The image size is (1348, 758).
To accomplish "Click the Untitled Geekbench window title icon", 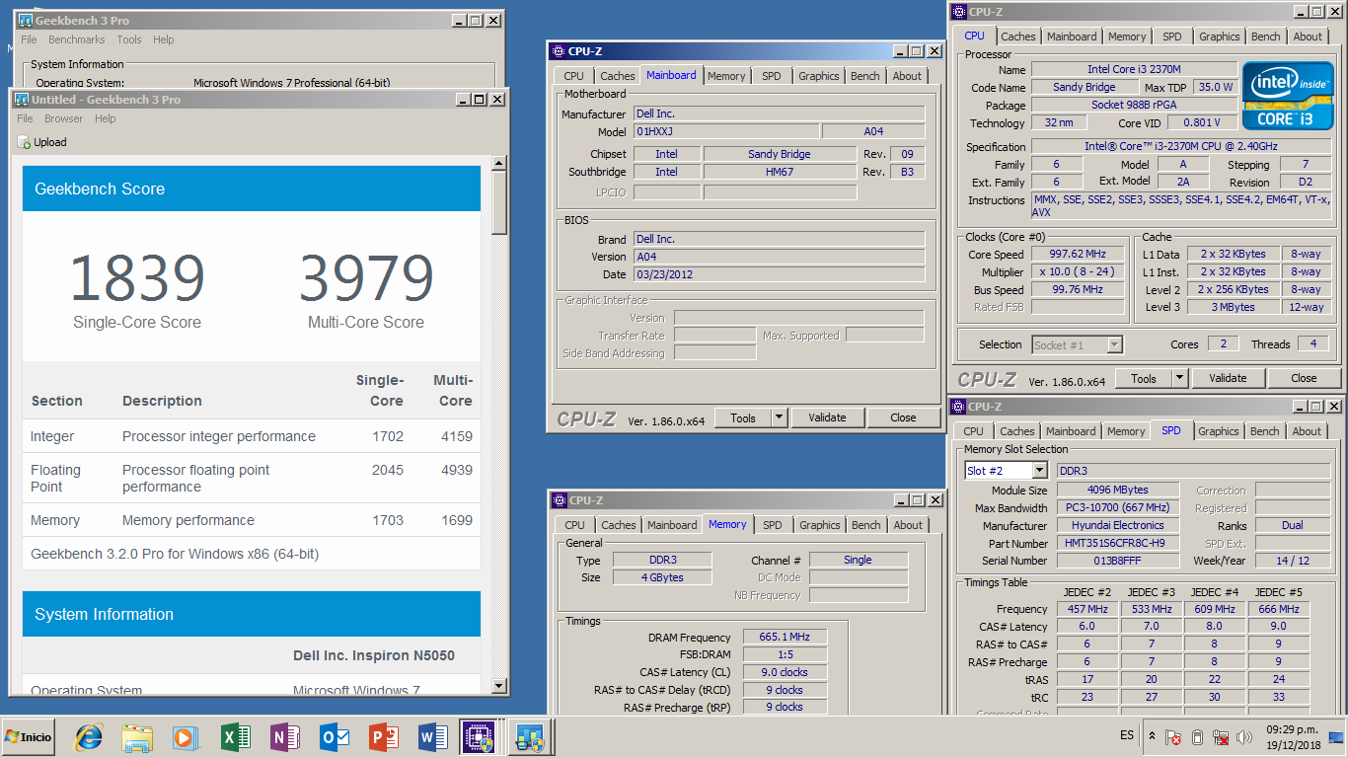I will 22,99.
